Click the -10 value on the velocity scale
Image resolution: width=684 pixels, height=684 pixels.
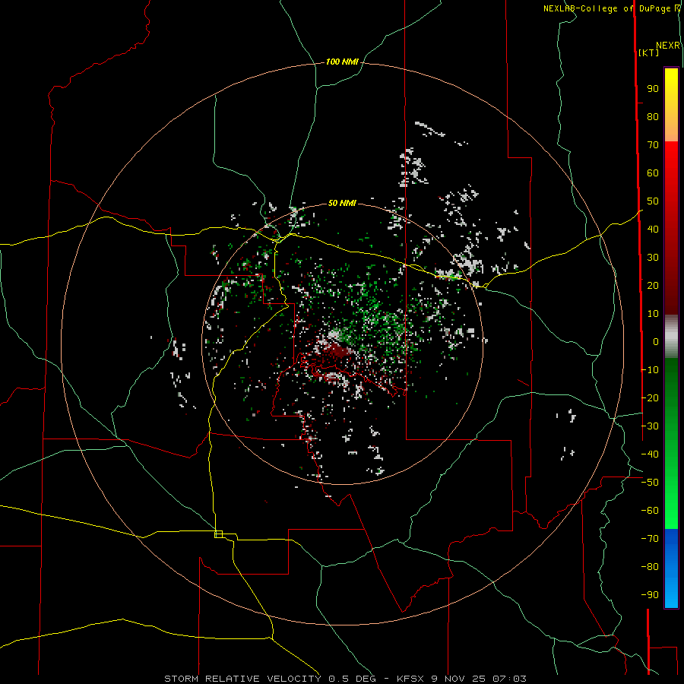pos(650,370)
